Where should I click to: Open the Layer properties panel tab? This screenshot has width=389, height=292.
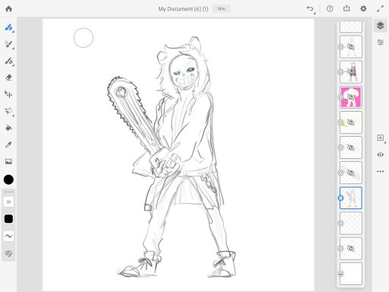point(380,43)
